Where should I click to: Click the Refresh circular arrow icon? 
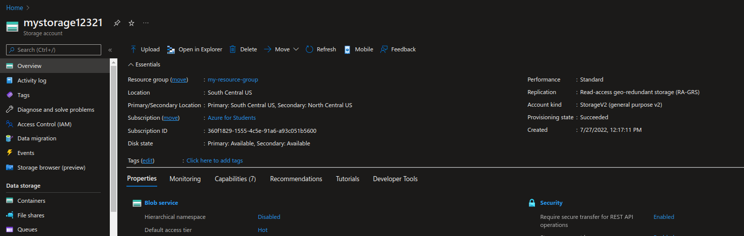309,49
